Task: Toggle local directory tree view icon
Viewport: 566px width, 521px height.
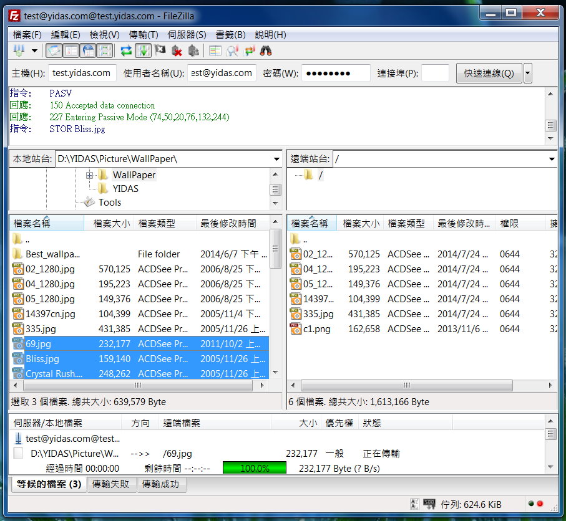Action: (x=71, y=51)
